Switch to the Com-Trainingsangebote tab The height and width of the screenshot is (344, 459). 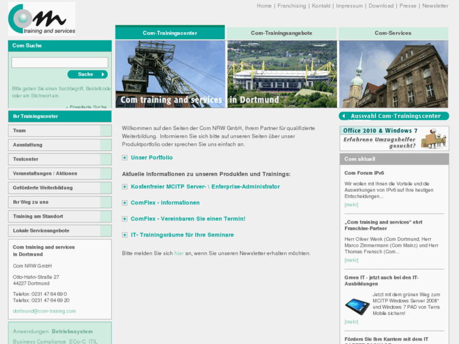282,33
